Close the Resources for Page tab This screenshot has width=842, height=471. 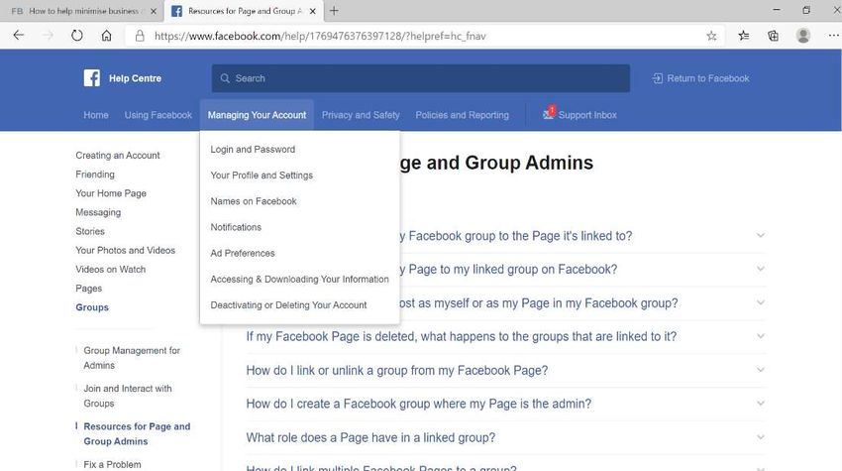pos(312,11)
